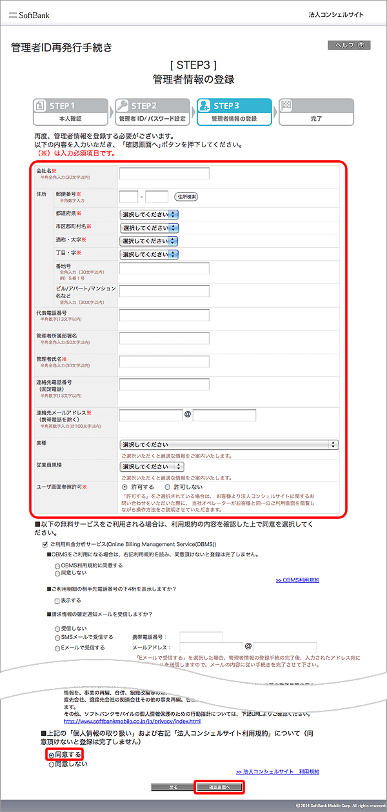Image resolution: width=387 pixels, height=812 pixels.
Task: Open the 市区郡町村名 dropdown
Action: (x=149, y=228)
